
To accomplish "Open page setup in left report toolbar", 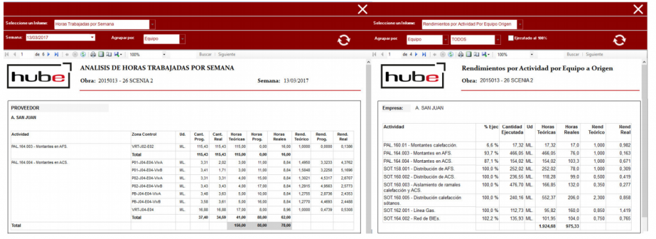I will (x=109, y=54).
